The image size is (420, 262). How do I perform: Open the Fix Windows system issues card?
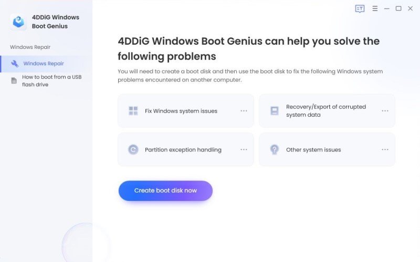(x=186, y=111)
